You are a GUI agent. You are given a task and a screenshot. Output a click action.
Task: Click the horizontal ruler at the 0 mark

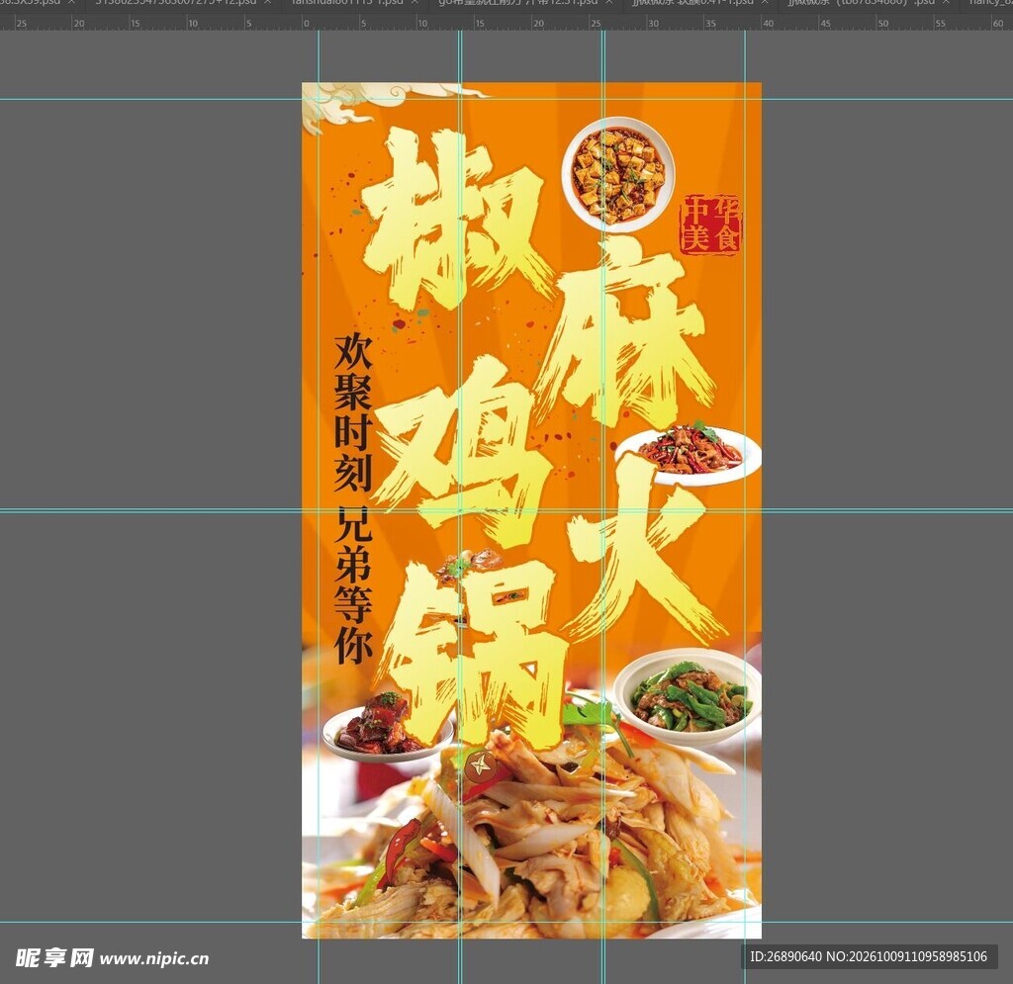[x=306, y=24]
